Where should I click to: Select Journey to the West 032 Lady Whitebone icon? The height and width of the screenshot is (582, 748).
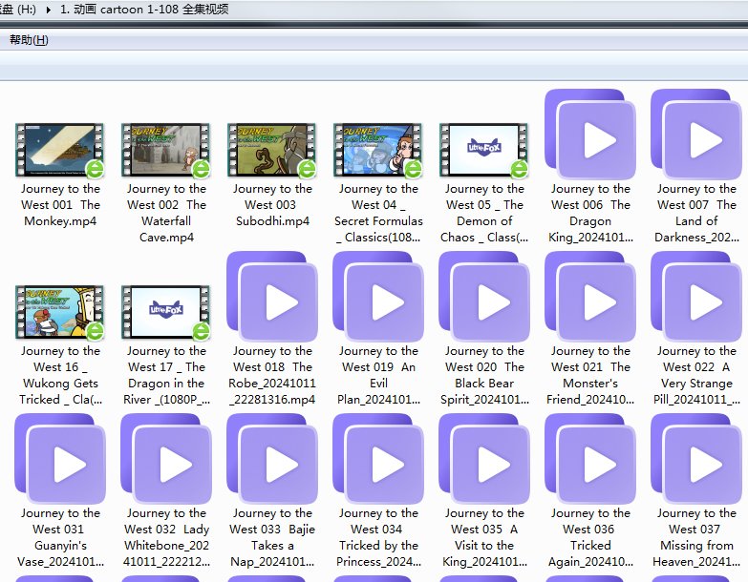pos(166,459)
